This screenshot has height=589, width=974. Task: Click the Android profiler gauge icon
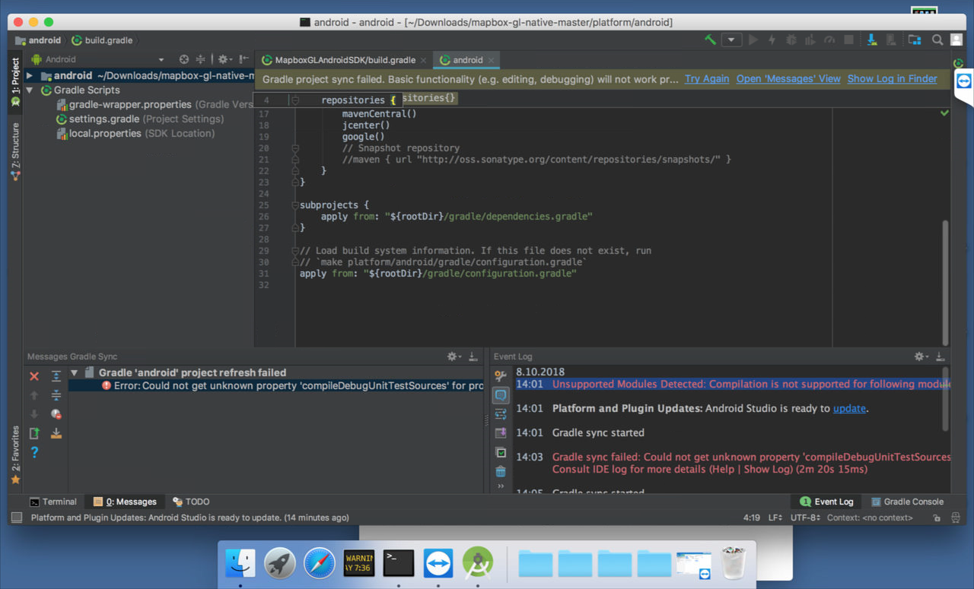(x=829, y=40)
